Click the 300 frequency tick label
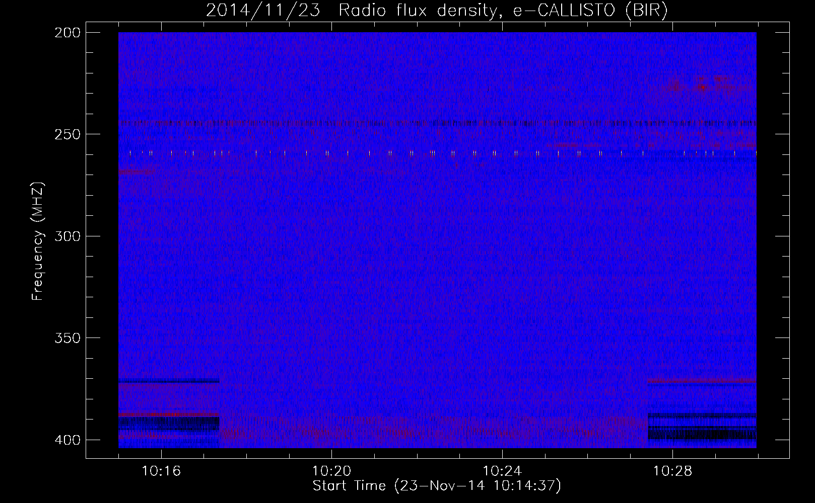Viewport: 815px width, 503px height. coord(67,236)
